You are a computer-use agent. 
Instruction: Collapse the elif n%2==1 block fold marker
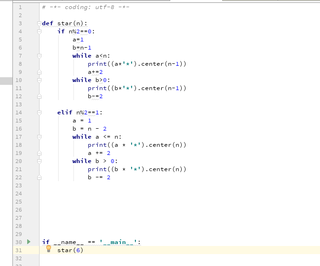coord(40,113)
